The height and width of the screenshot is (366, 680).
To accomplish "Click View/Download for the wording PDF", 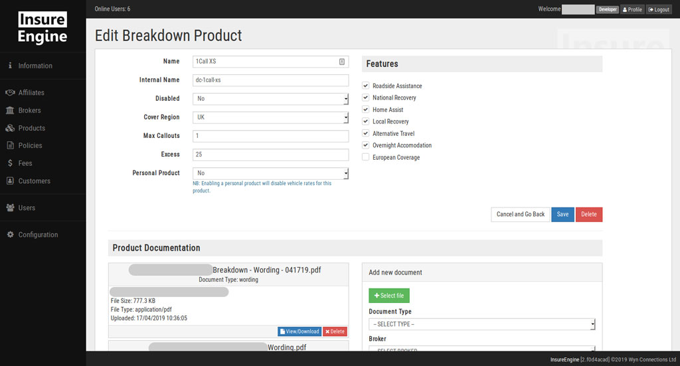I will 299,332.
